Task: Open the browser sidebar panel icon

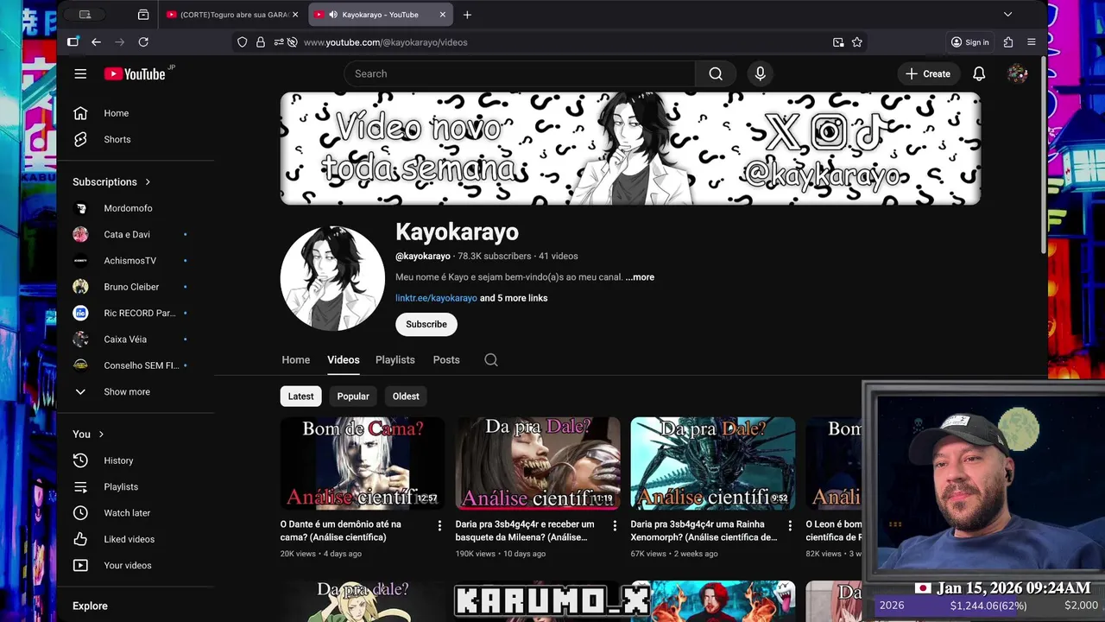Action: (x=73, y=41)
